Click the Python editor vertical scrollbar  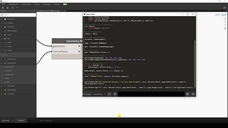tap(195, 64)
